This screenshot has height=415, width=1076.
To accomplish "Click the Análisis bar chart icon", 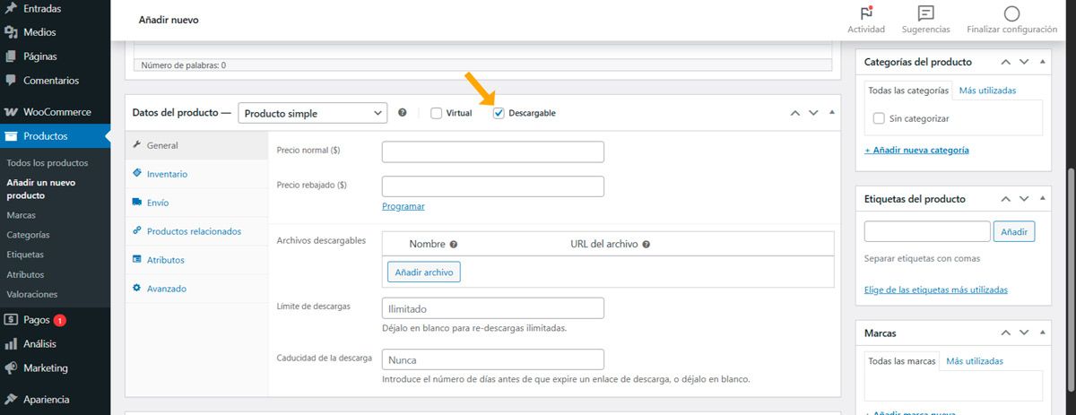I will pos(12,343).
